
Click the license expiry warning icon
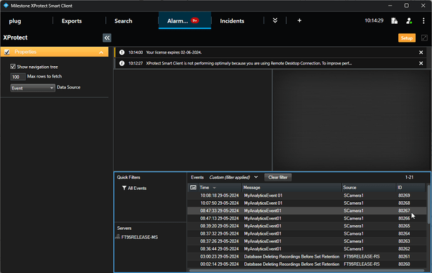[122, 52]
